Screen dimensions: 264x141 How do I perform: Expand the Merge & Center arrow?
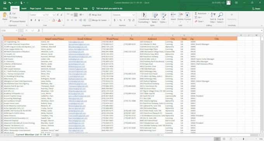(109, 20)
